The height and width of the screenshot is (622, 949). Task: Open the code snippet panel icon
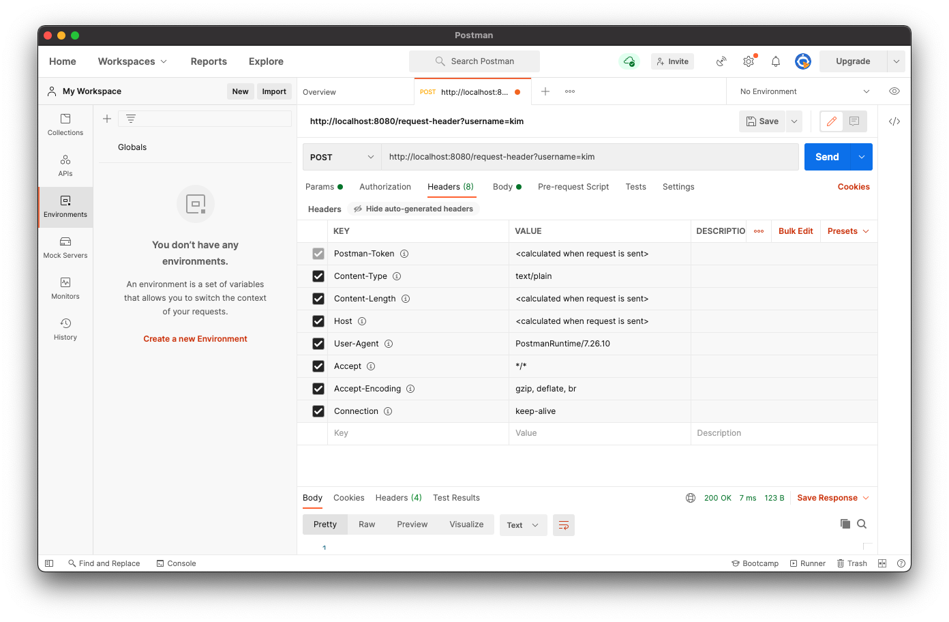coord(894,121)
